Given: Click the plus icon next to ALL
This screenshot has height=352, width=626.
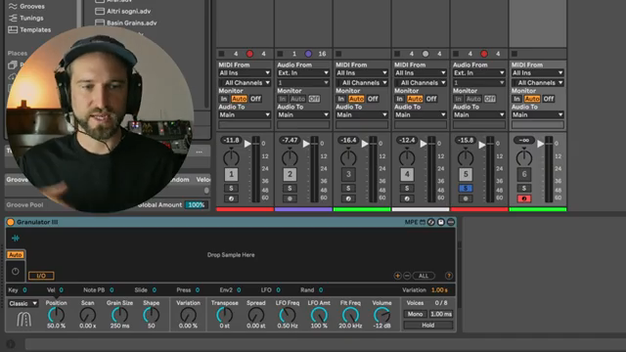Looking at the screenshot, I should point(398,276).
